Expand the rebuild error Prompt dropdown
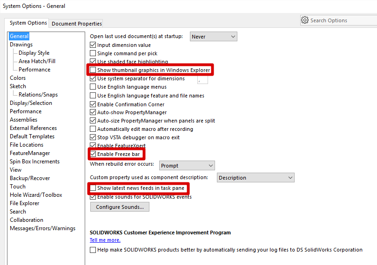 click(187, 166)
